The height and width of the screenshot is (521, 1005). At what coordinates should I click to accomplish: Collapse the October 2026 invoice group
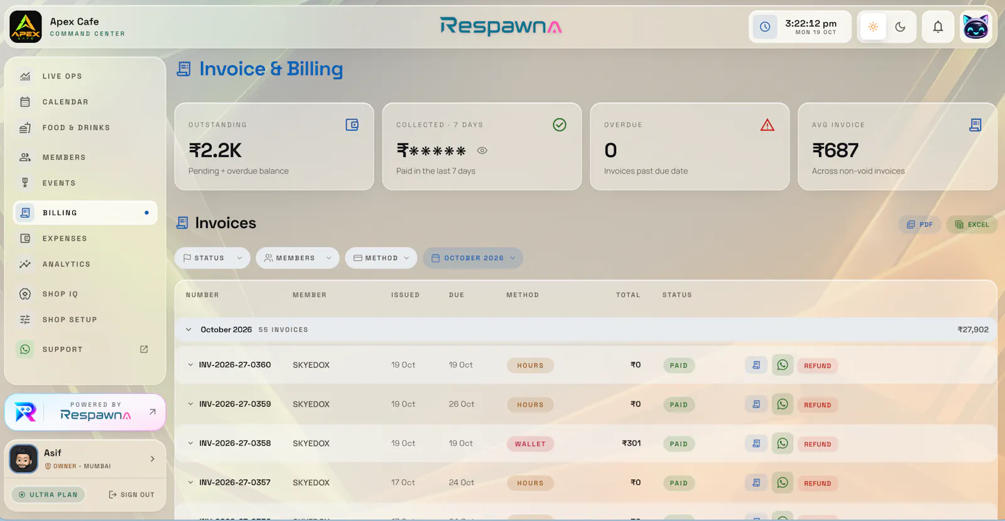click(x=188, y=329)
